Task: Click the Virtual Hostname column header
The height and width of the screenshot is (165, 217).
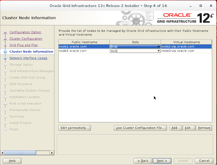Action: click(186, 42)
